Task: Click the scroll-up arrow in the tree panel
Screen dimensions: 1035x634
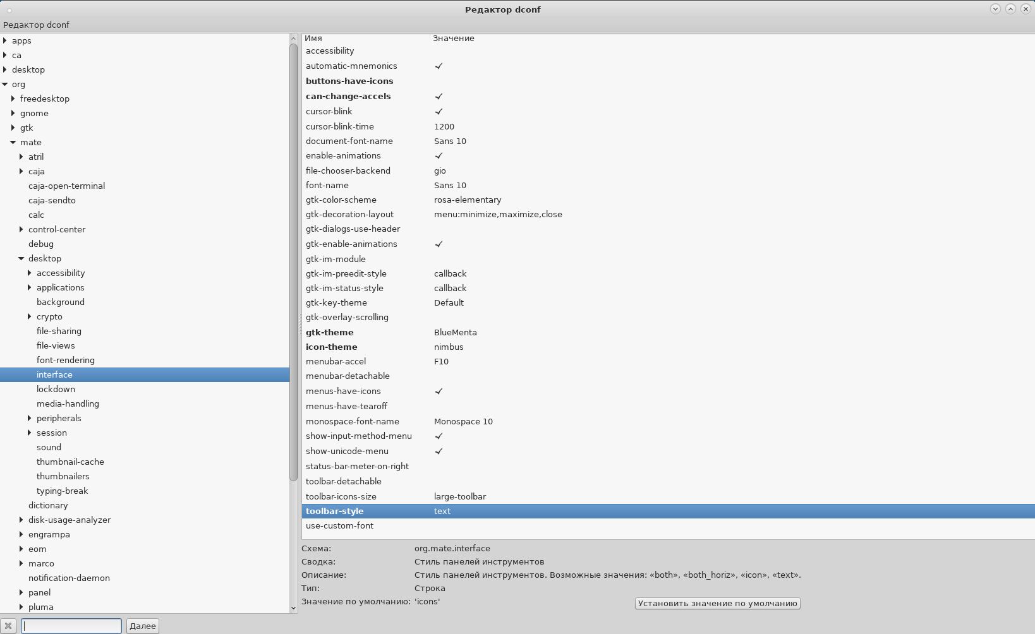Action: (x=293, y=39)
